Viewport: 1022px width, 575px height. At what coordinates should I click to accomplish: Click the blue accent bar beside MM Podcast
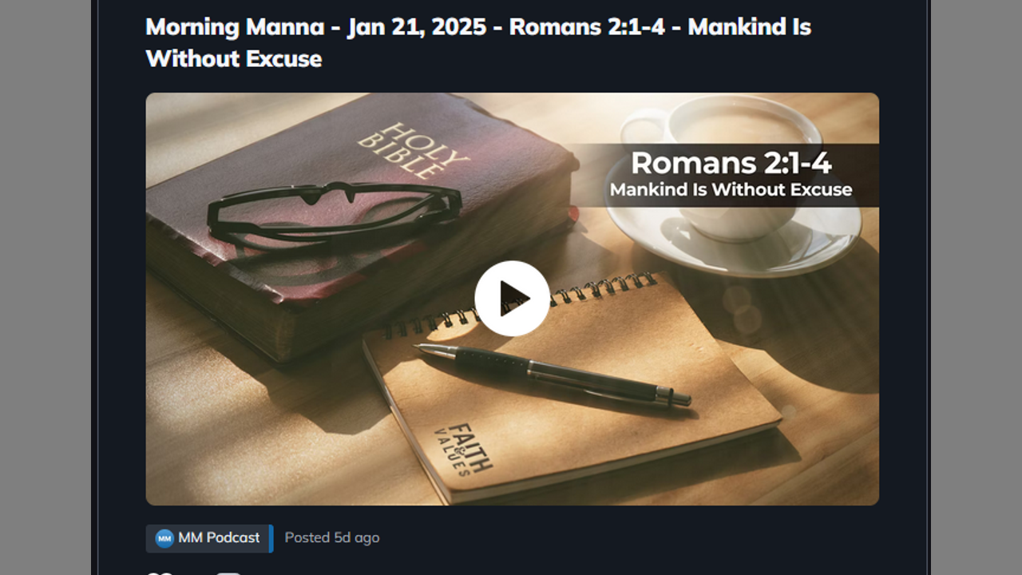coord(271,538)
